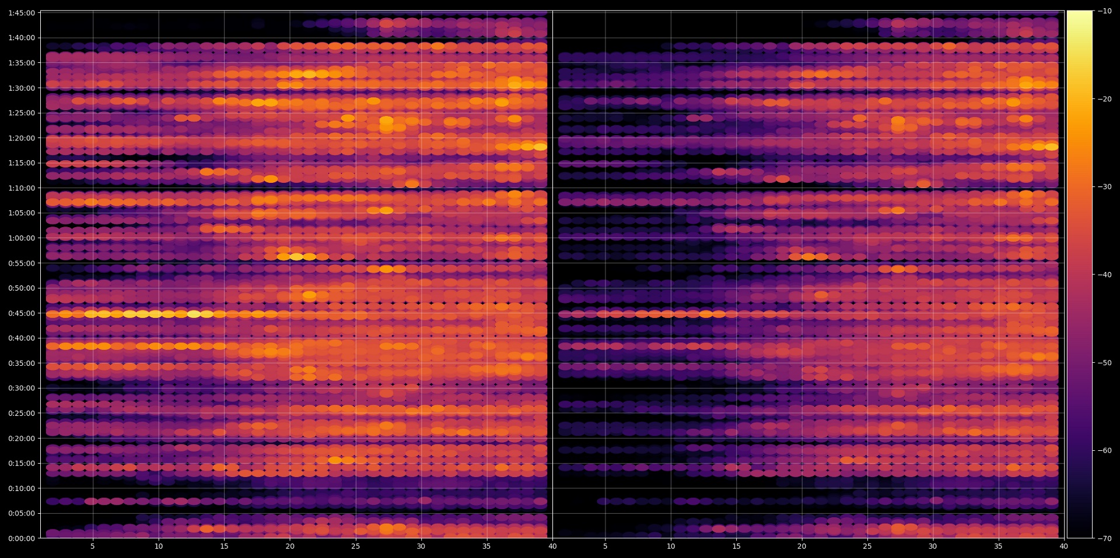Select x-axis tick 10 under left heatmap

(159, 546)
